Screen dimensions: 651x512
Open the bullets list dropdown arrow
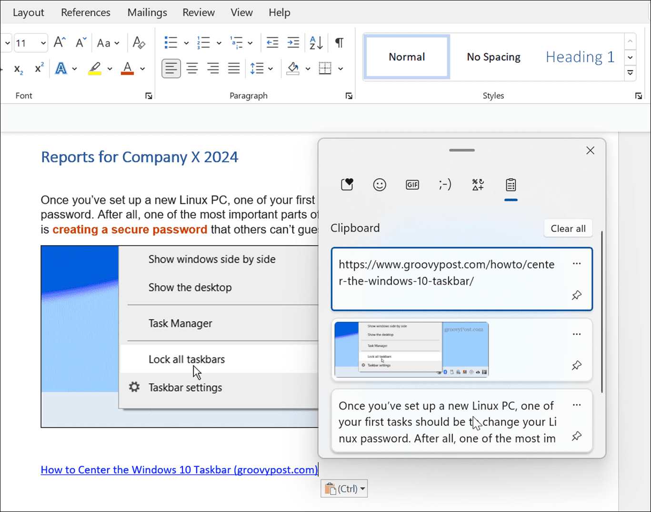pos(186,42)
